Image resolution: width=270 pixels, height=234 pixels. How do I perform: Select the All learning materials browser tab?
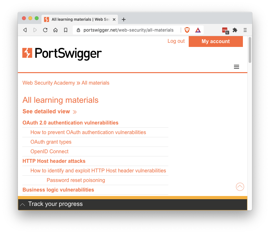80,19
